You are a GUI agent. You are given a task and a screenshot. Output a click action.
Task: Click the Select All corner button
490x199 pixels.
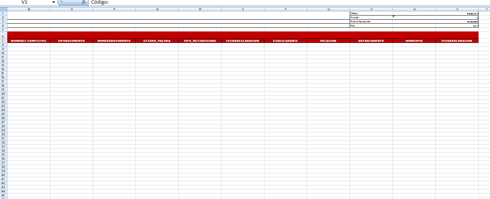(x=3, y=9)
